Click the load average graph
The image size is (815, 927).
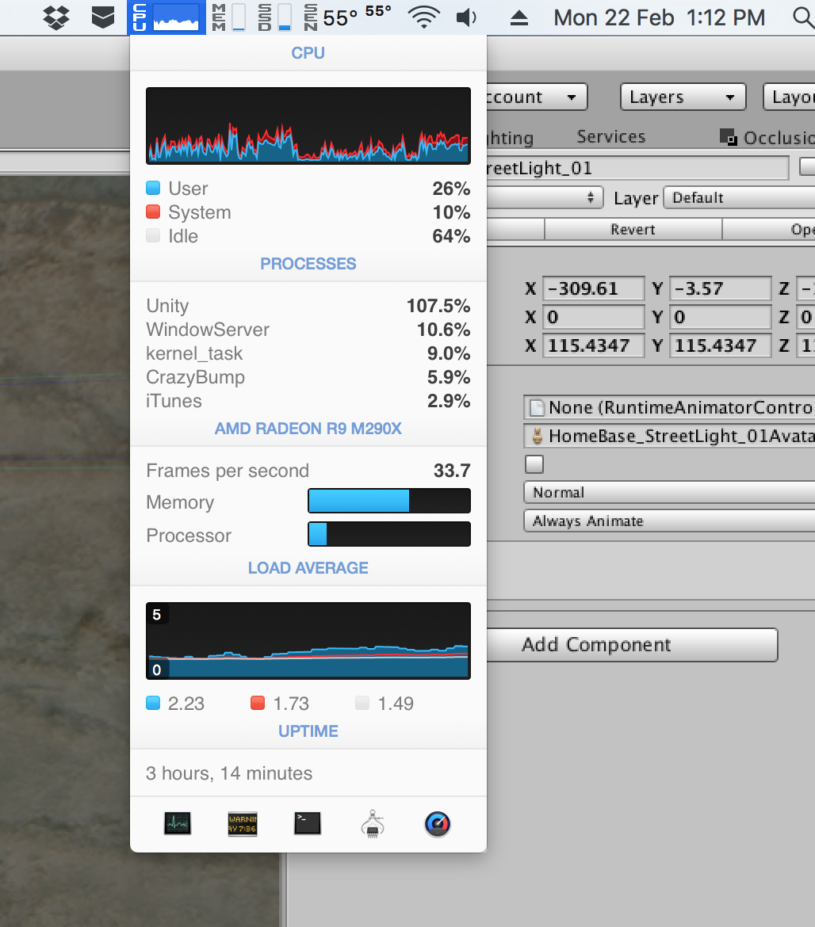[x=308, y=641]
